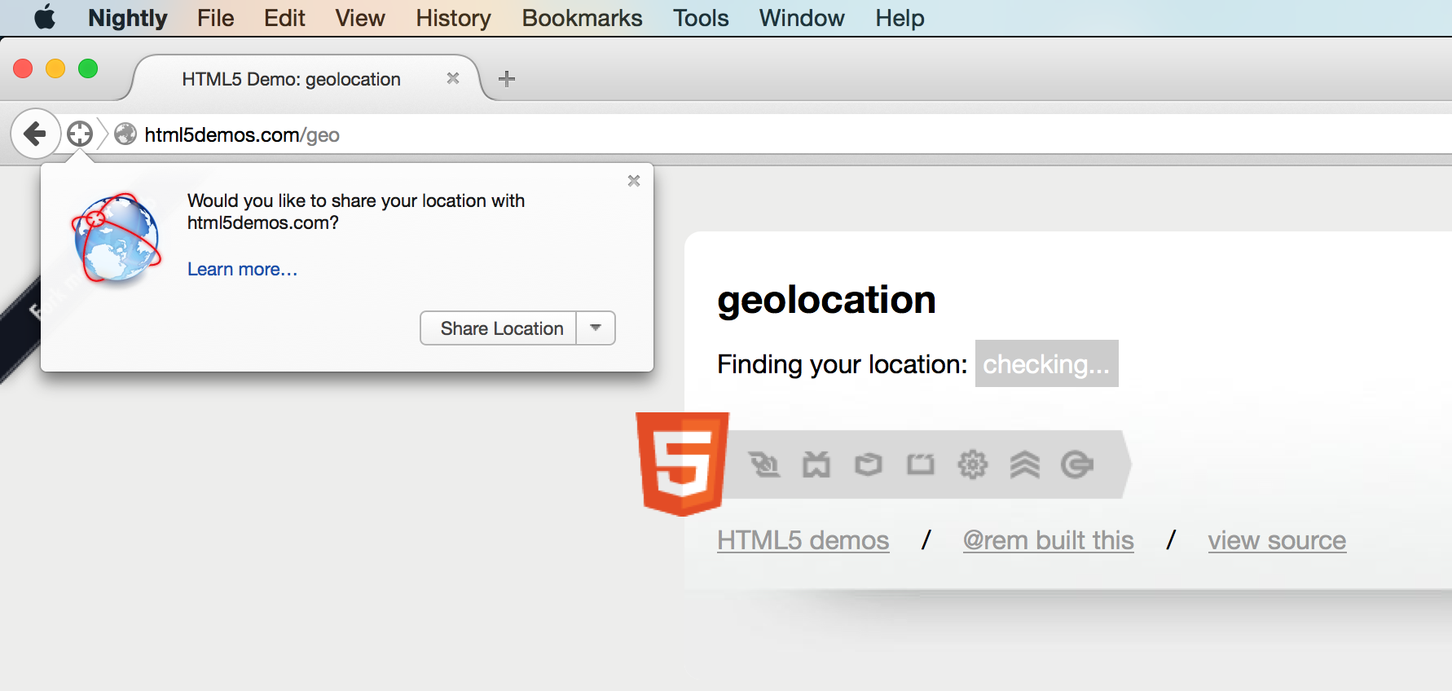Click the HTML5 shield logo
This screenshot has height=691, width=1452.
click(x=682, y=462)
